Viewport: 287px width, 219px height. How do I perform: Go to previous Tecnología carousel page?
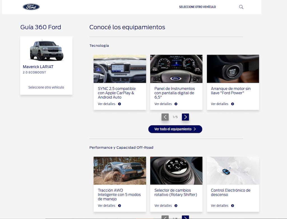click(x=165, y=117)
